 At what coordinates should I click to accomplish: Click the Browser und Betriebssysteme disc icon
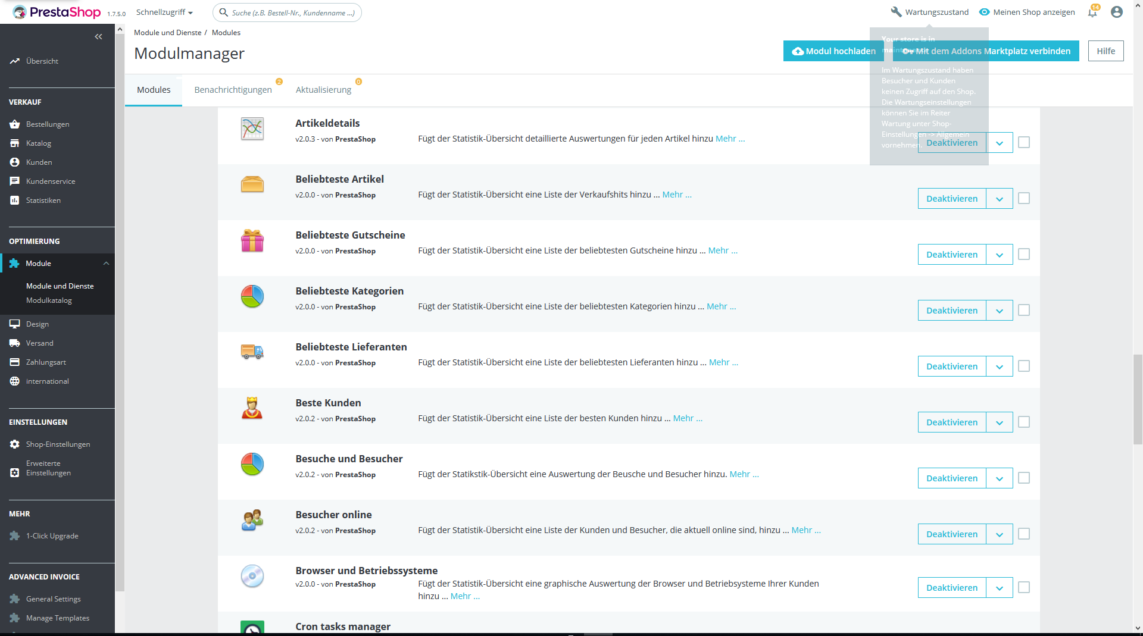[x=252, y=577]
